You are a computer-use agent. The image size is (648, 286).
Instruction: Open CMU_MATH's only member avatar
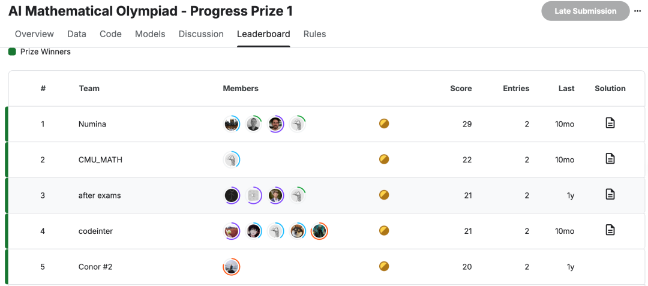(232, 159)
